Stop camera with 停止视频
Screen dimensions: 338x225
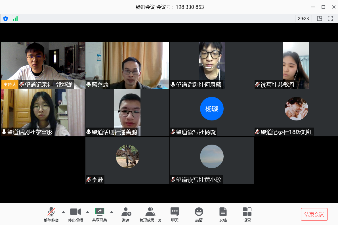pos(75,214)
